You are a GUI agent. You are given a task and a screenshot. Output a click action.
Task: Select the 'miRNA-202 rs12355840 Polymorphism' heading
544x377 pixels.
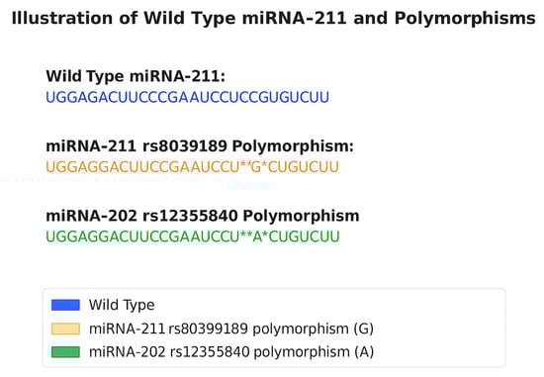(203, 216)
